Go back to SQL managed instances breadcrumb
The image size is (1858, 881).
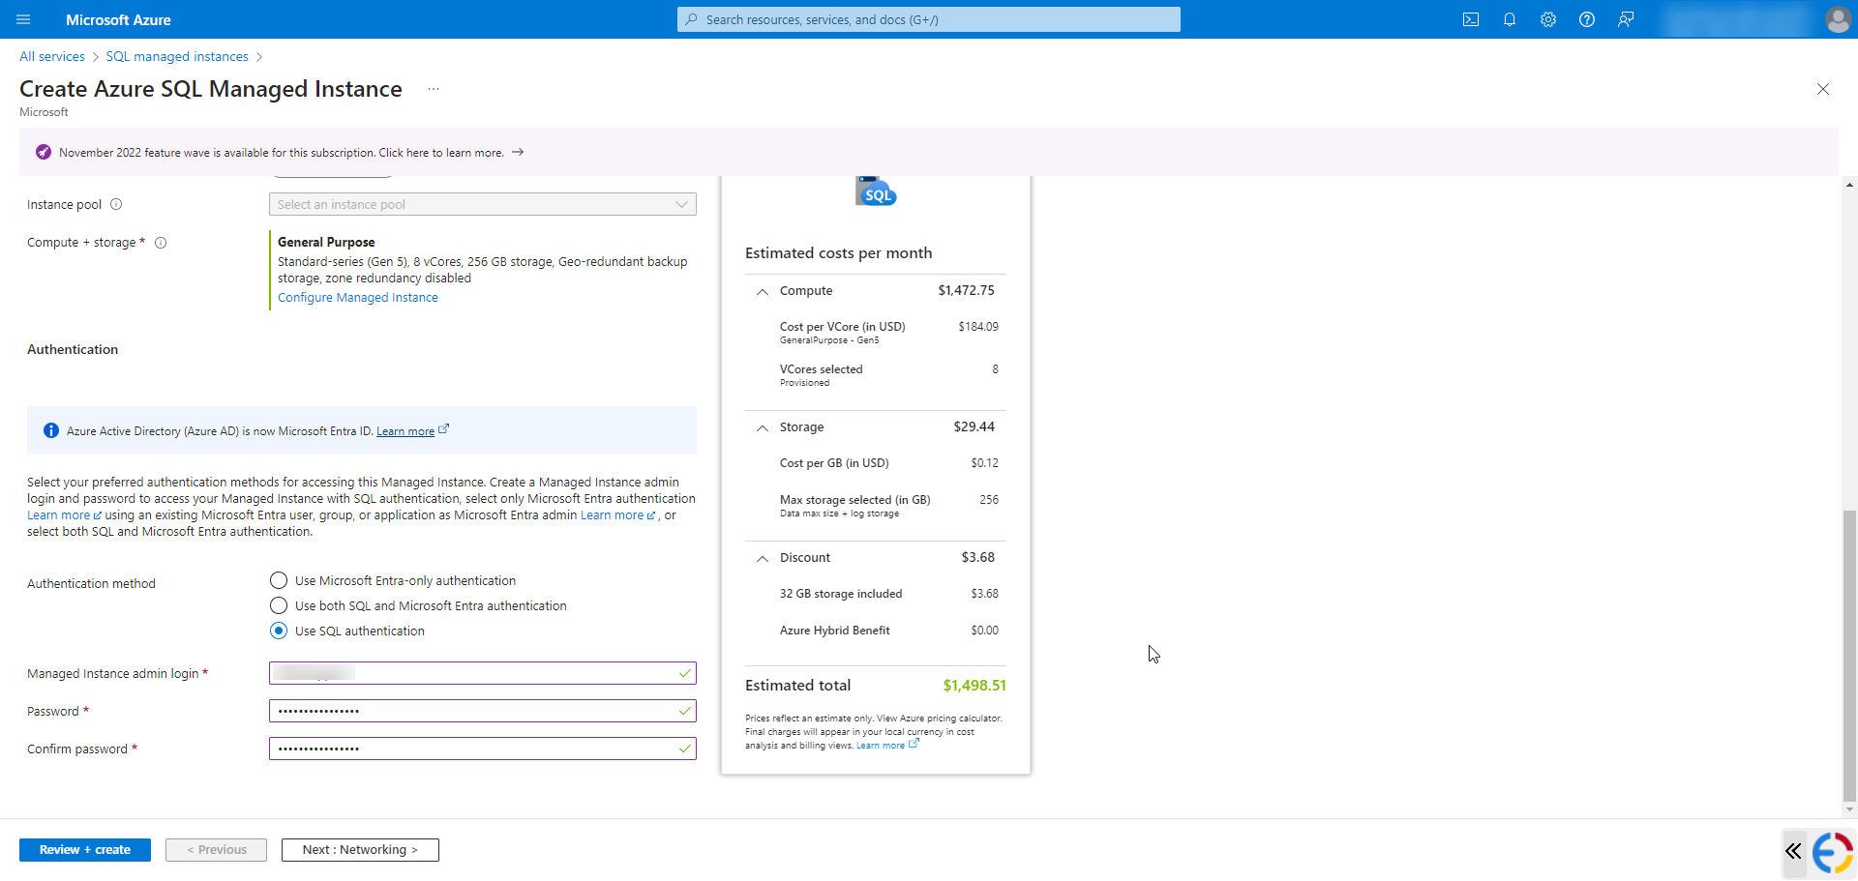(176, 56)
